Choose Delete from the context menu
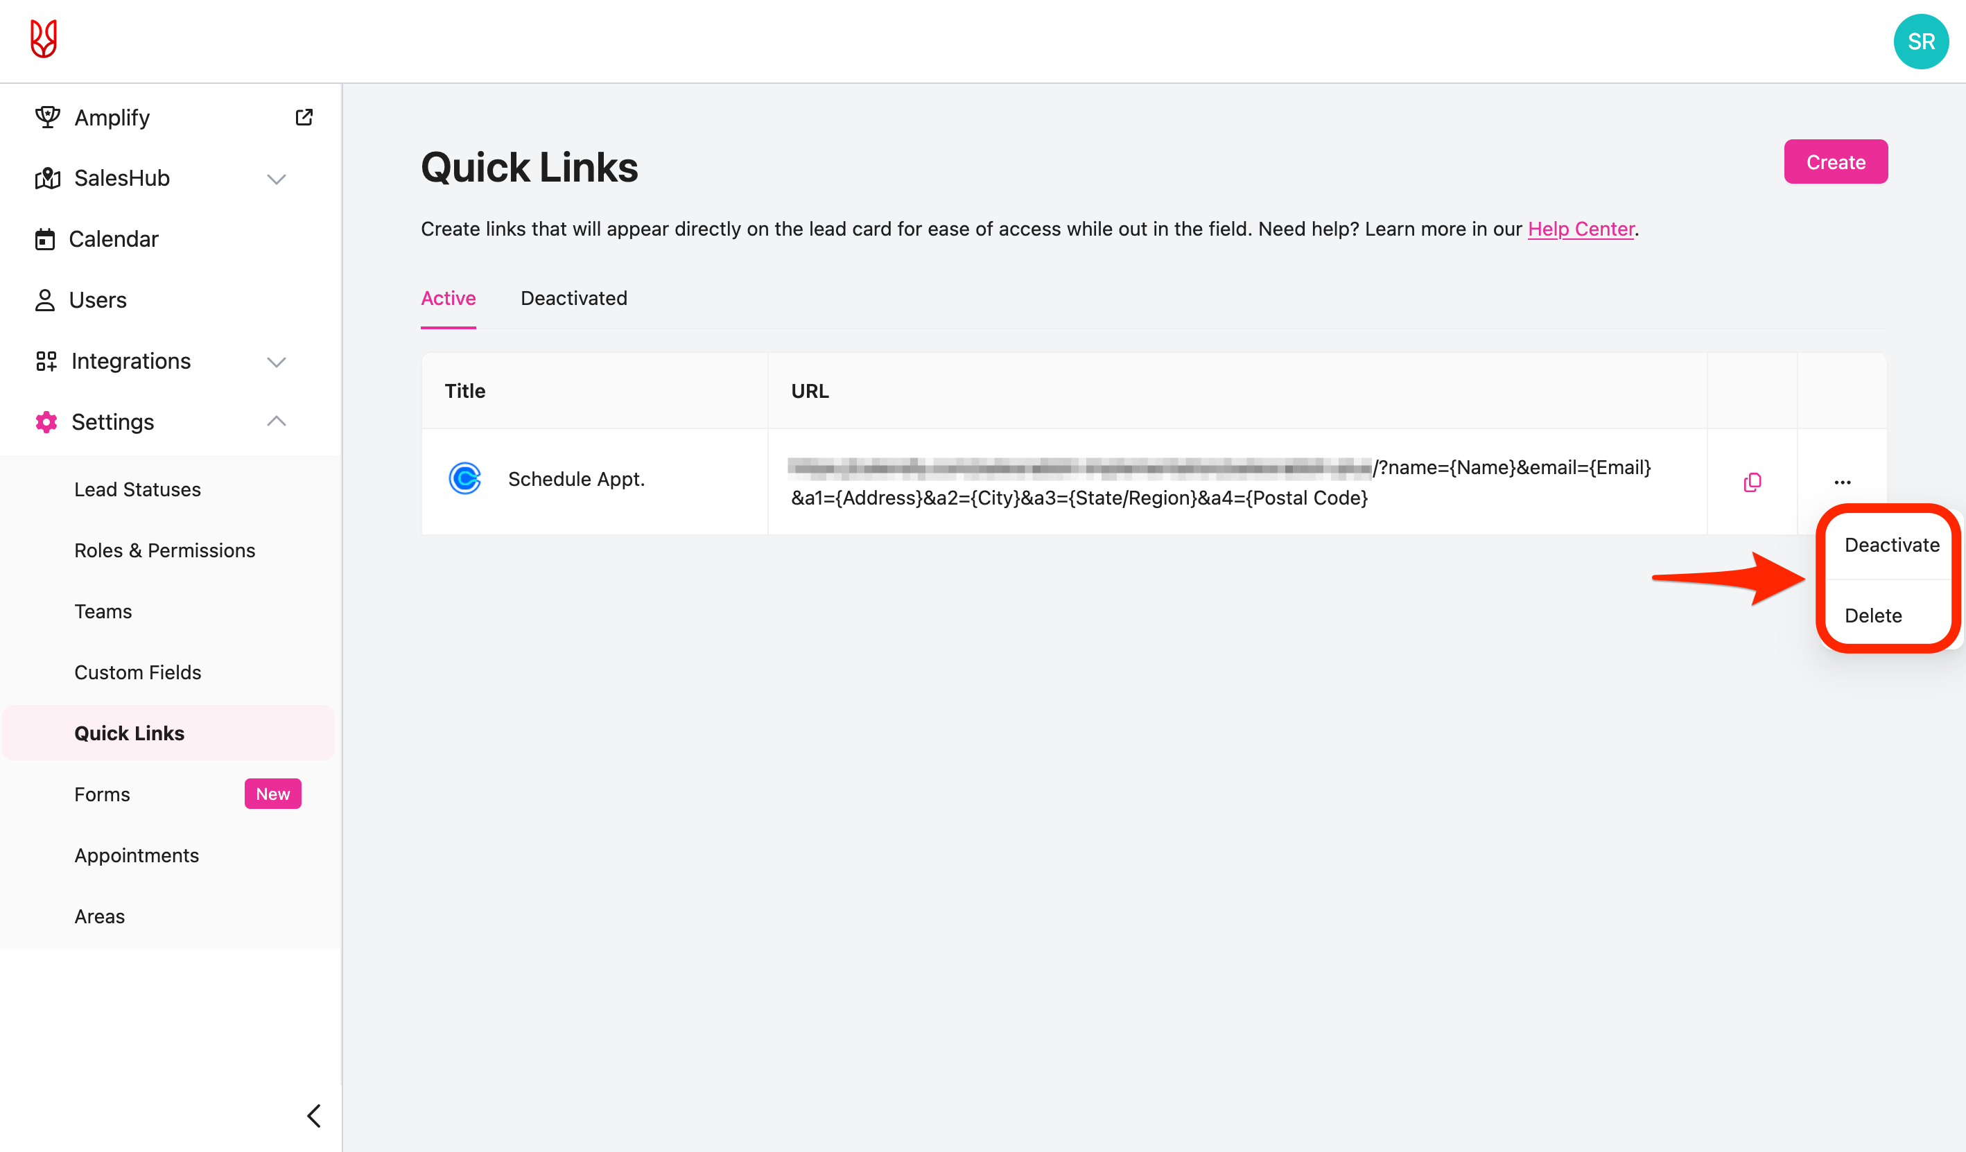This screenshot has width=1966, height=1152. coord(1872,616)
